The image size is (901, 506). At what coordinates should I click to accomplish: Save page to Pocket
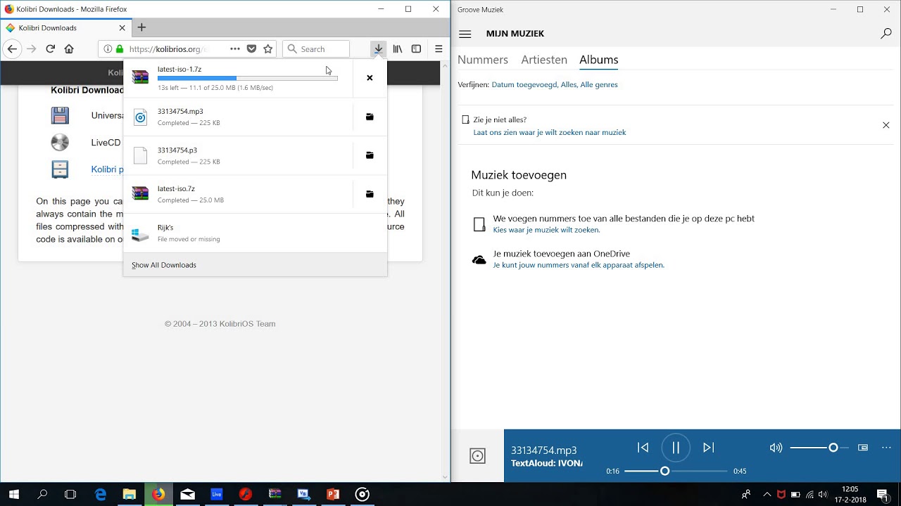(251, 49)
